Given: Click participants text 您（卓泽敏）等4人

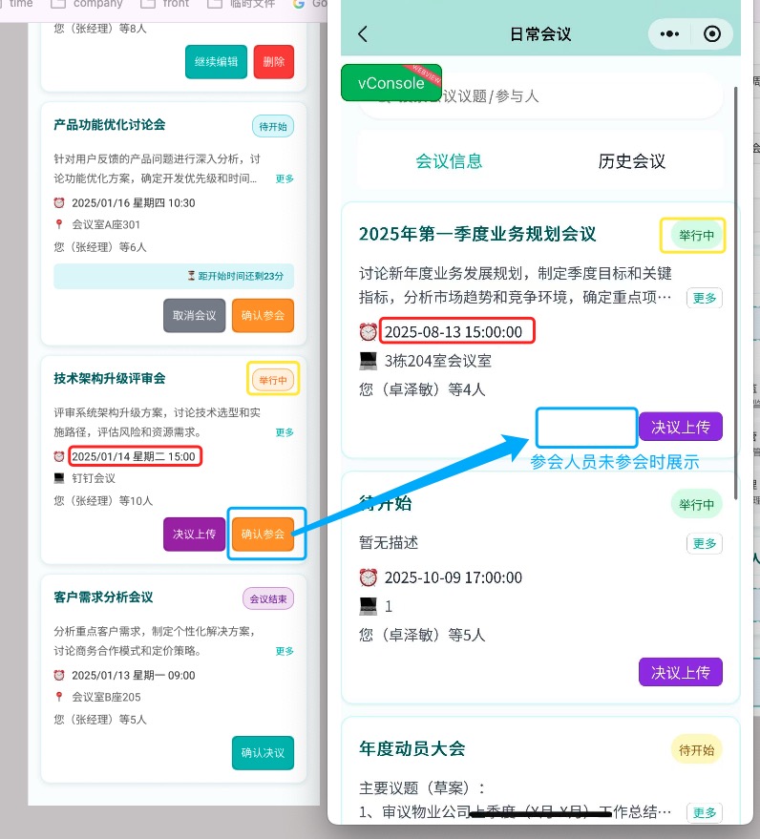Looking at the screenshot, I should 422,389.
